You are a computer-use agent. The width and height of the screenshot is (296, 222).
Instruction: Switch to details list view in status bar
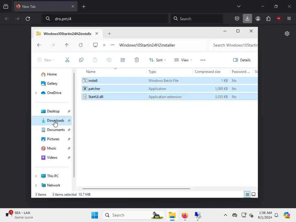(x=247, y=194)
